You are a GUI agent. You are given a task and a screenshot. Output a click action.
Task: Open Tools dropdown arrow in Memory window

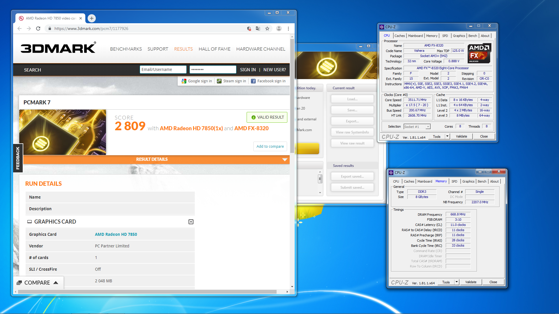[x=457, y=282]
